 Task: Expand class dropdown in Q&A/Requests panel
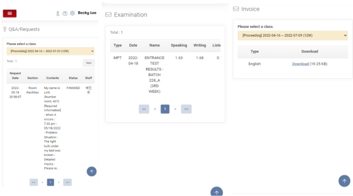pyautogui.click(x=50, y=51)
